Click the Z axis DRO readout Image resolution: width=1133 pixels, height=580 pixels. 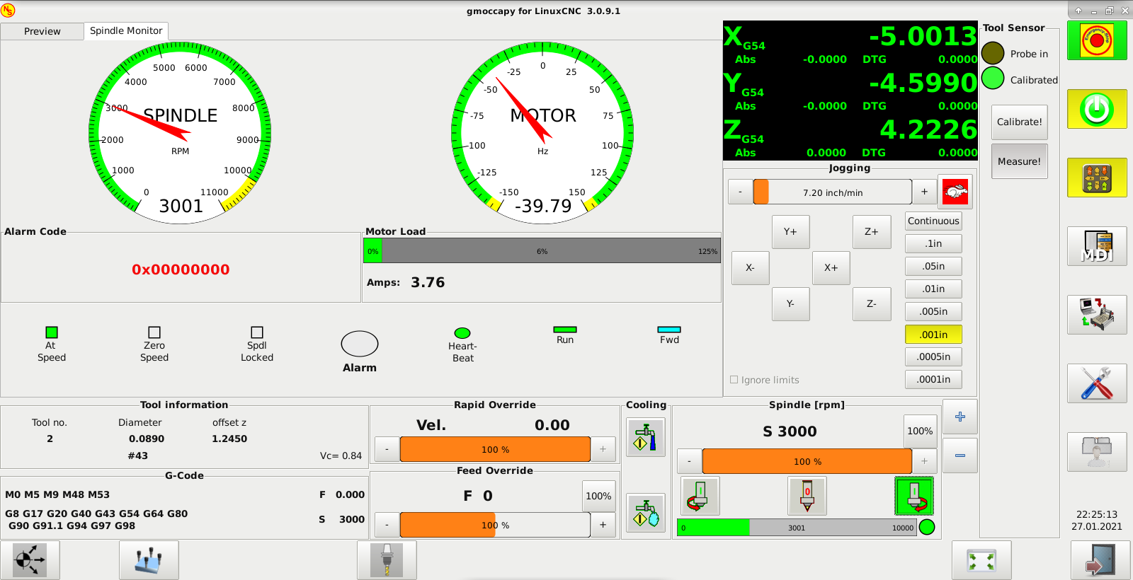pos(850,137)
